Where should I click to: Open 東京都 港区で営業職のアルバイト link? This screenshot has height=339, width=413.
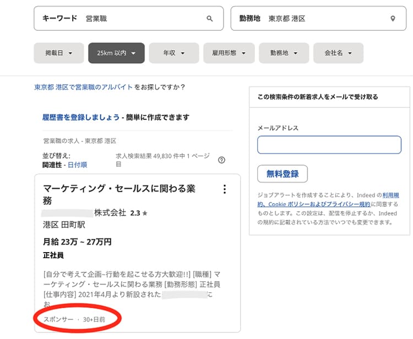click(x=84, y=87)
